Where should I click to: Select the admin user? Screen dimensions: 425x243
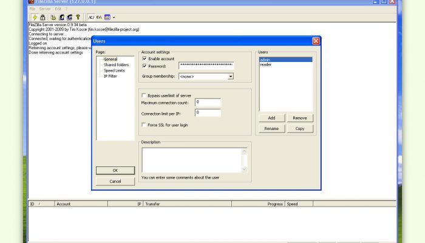click(x=286, y=60)
